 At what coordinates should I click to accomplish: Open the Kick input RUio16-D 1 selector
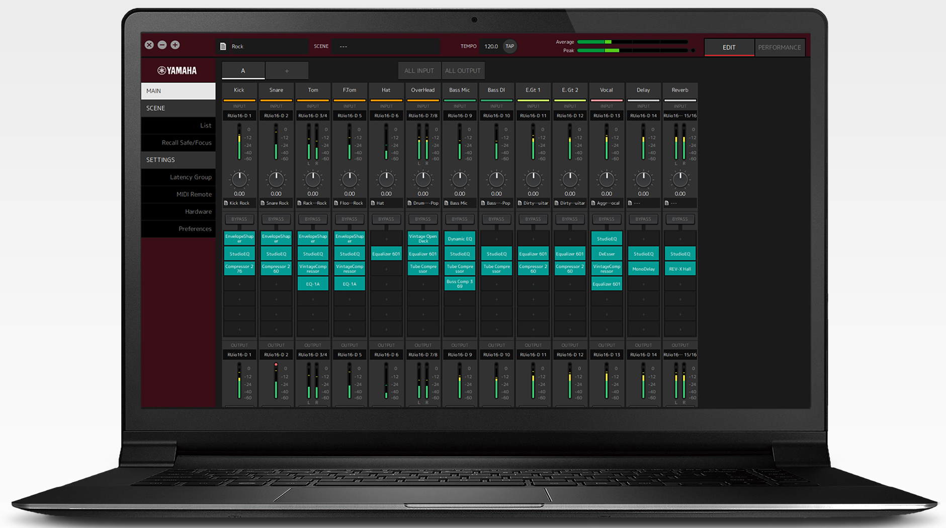[x=239, y=116]
